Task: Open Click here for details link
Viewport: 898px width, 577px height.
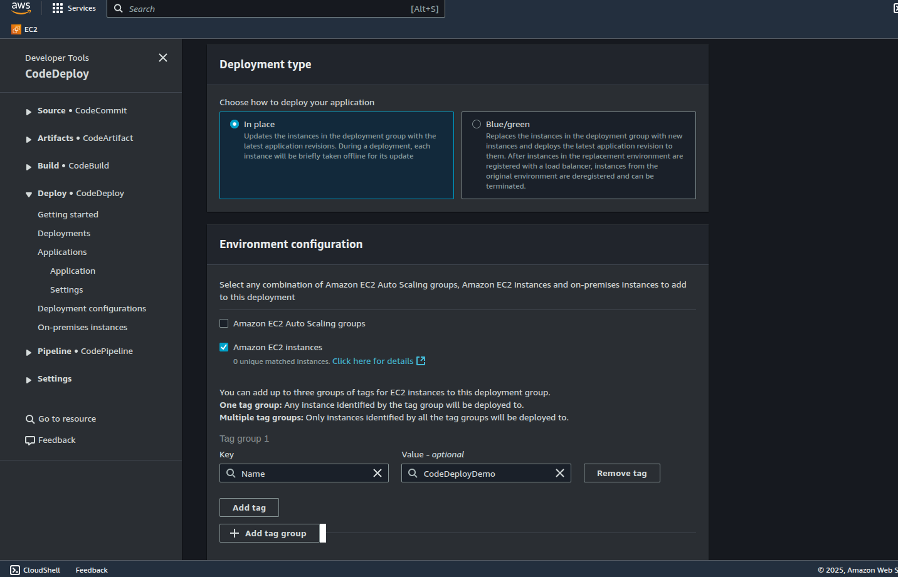Action: click(x=372, y=361)
